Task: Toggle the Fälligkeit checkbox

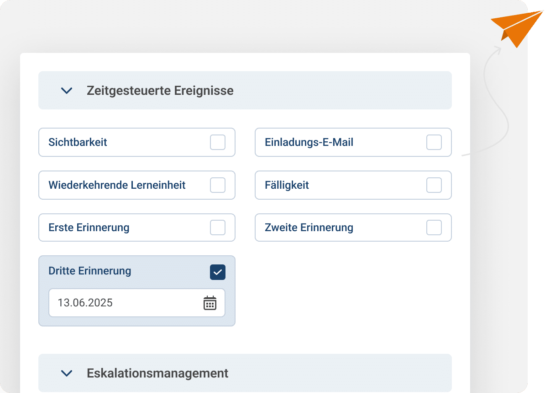Action: 434,185
